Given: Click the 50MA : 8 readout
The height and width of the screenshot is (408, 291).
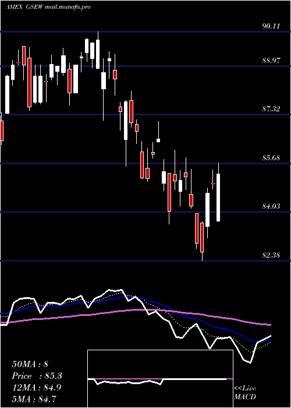Looking at the screenshot, I should (x=30, y=364).
